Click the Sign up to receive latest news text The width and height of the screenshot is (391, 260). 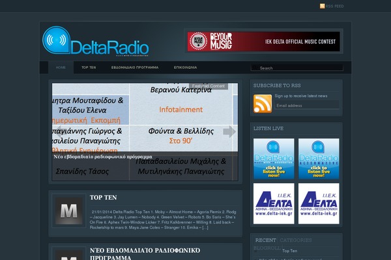coord(301,96)
